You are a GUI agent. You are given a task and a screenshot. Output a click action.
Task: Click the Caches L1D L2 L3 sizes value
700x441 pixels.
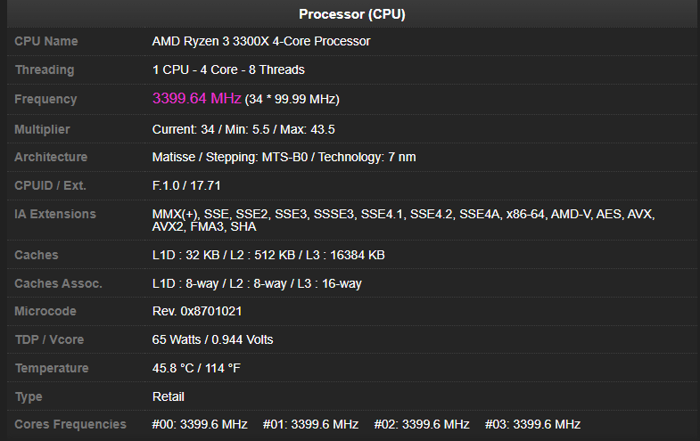tap(268, 255)
